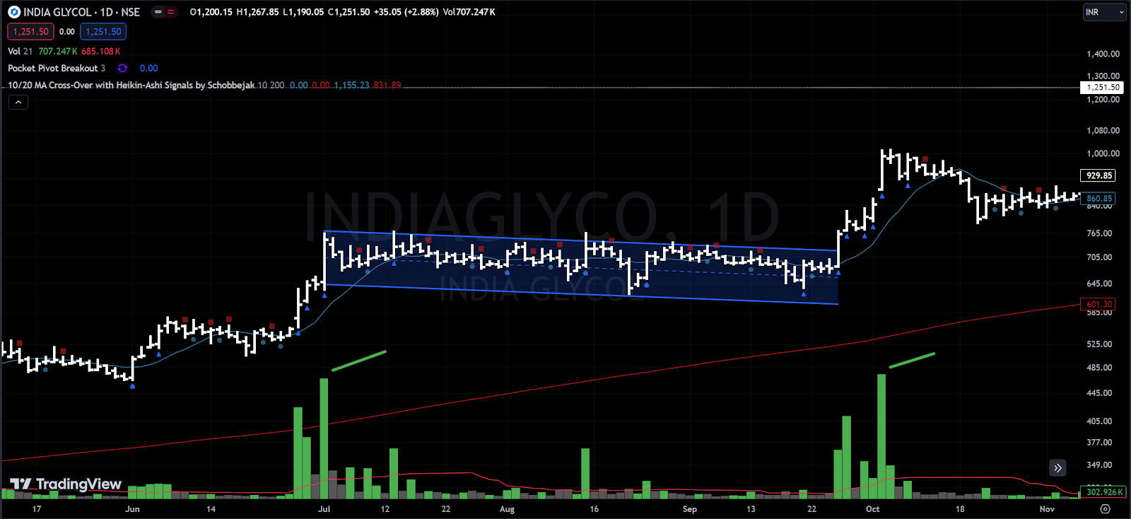Image resolution: width=1131 pixels, height=519 pixels.
Task: Open chart settings hexagon icon on time axis
Action: pos(1106,508)
